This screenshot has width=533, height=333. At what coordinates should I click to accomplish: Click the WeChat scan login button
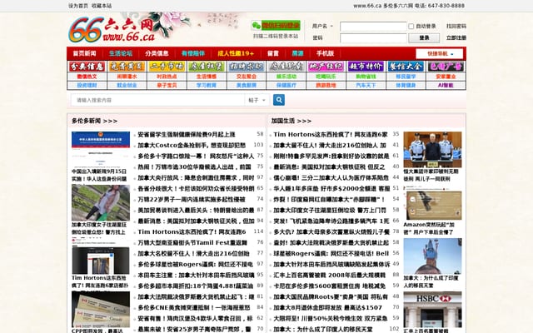click(276, 26)
